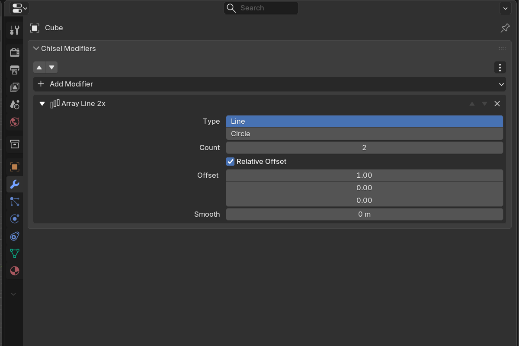Click the Array Line 2x modifier name
The width and height of the screenshot is (519, 346).
83,104
